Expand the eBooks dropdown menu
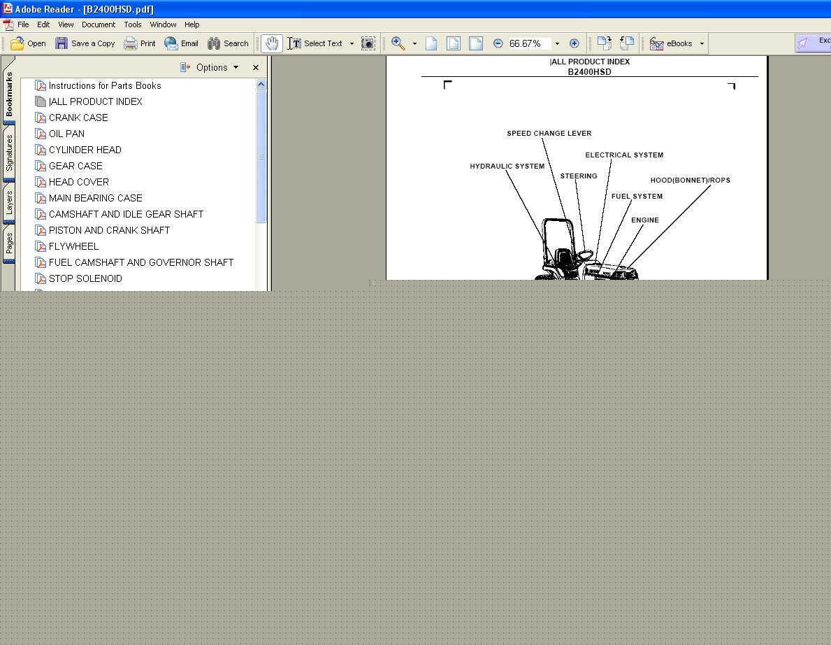Screen dimensions: 831x645 click(702, 43)
